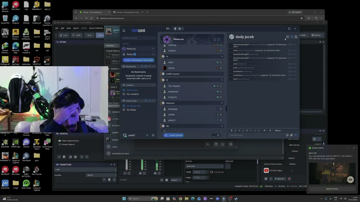Add a bookmark folder icon
Image resolution: width=360 pixels, height=202 pixels.
[x=146, y=66]
